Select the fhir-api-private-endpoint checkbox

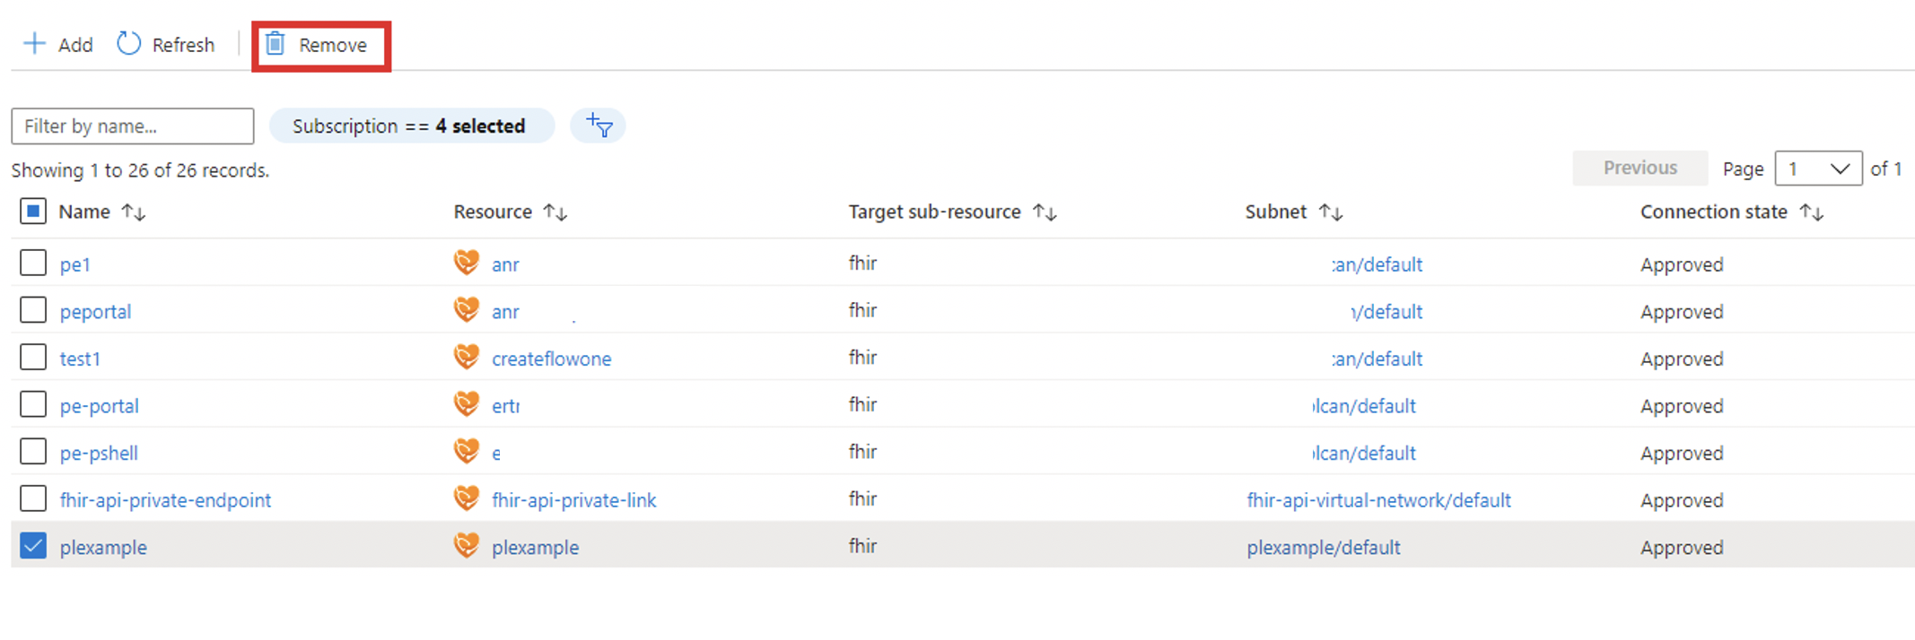(33, 498)
